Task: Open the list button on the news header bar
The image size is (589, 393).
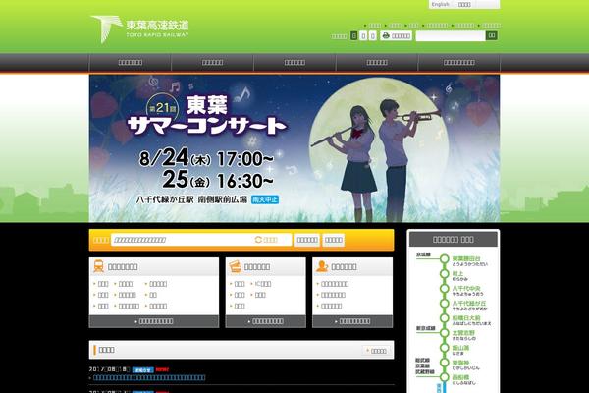Action: 377,351
